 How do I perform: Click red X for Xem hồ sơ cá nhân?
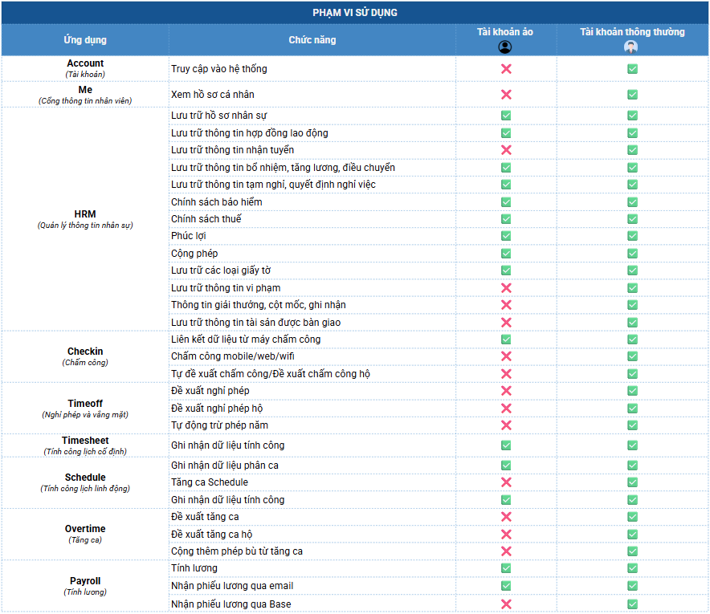tap(506, 95)
